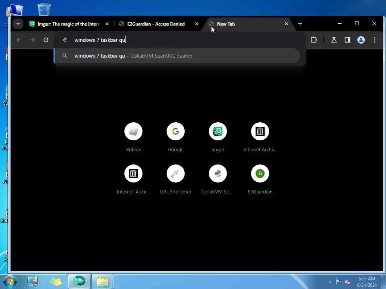Image resolution: width=386 pixels, height=289 pixels.
Task: Open the URL Shortener shortcut
Action: (x=176, y=173)
